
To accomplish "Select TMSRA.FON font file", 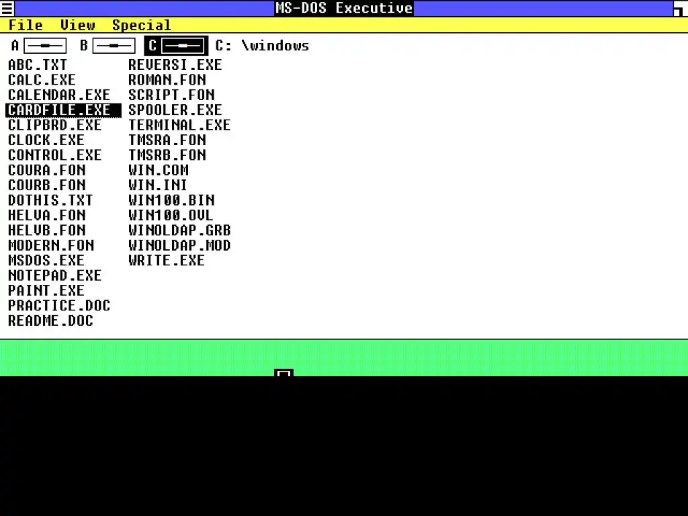I will pyautogui.click(x=167, y=140).
